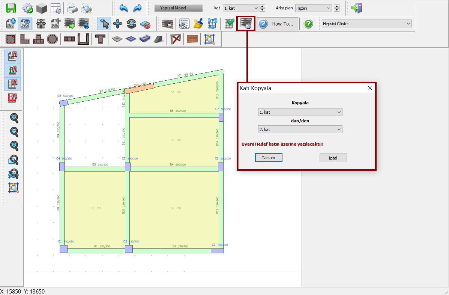Toggle DWG snap magnet button
The image size is (449, 295).
tap(13, 57)
